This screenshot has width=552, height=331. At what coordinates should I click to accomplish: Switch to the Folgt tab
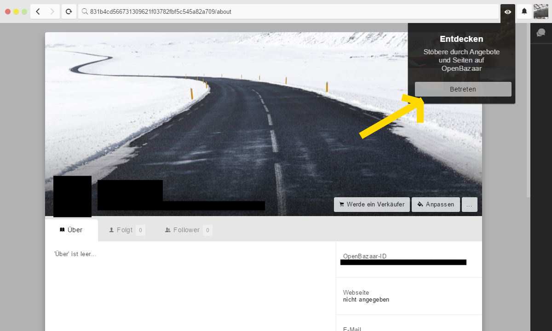[x=126, y=230]
